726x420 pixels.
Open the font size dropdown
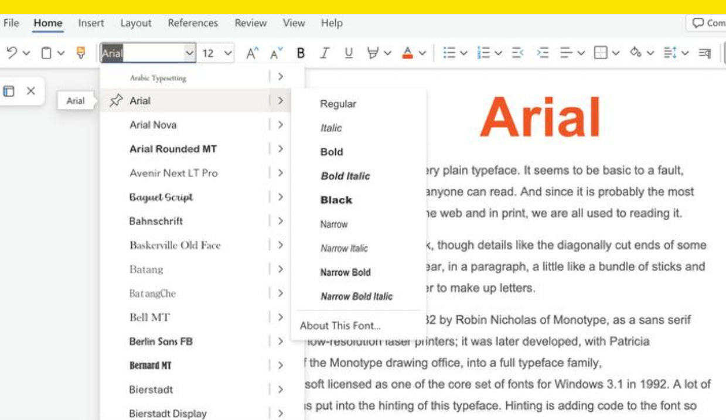click(x=228, y=53)
